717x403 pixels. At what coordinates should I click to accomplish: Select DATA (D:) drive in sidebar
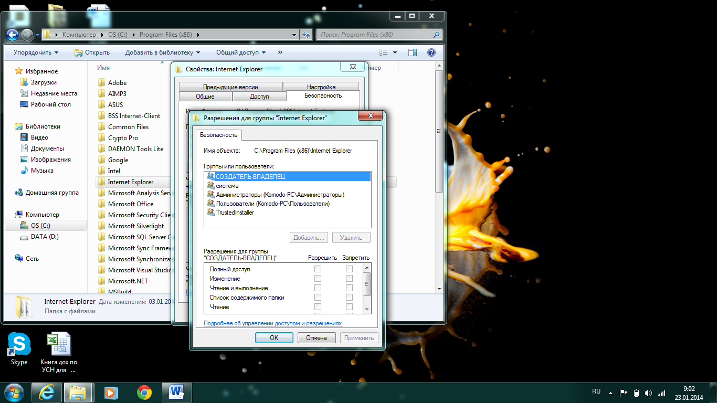(45, 237)
